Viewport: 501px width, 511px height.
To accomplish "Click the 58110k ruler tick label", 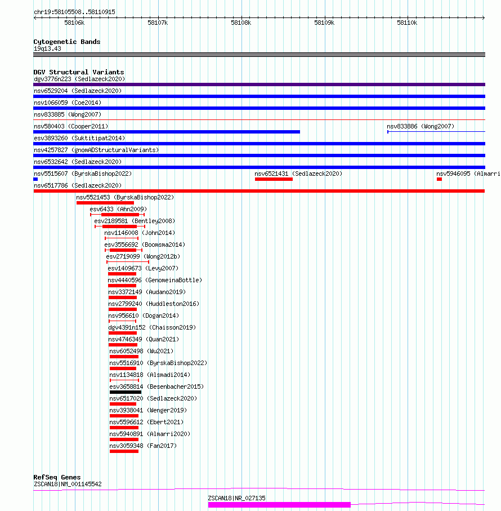I will click(407, 23).
